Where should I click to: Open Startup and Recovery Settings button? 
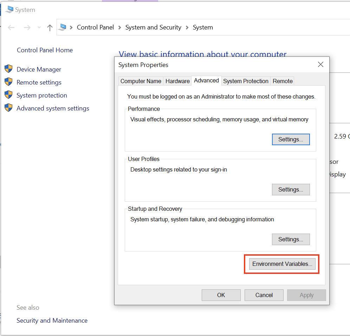tap(291, 239)
